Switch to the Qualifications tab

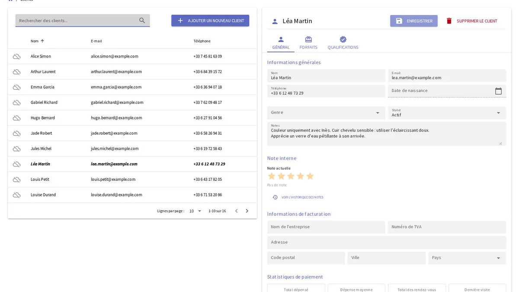tap(343, 43)
